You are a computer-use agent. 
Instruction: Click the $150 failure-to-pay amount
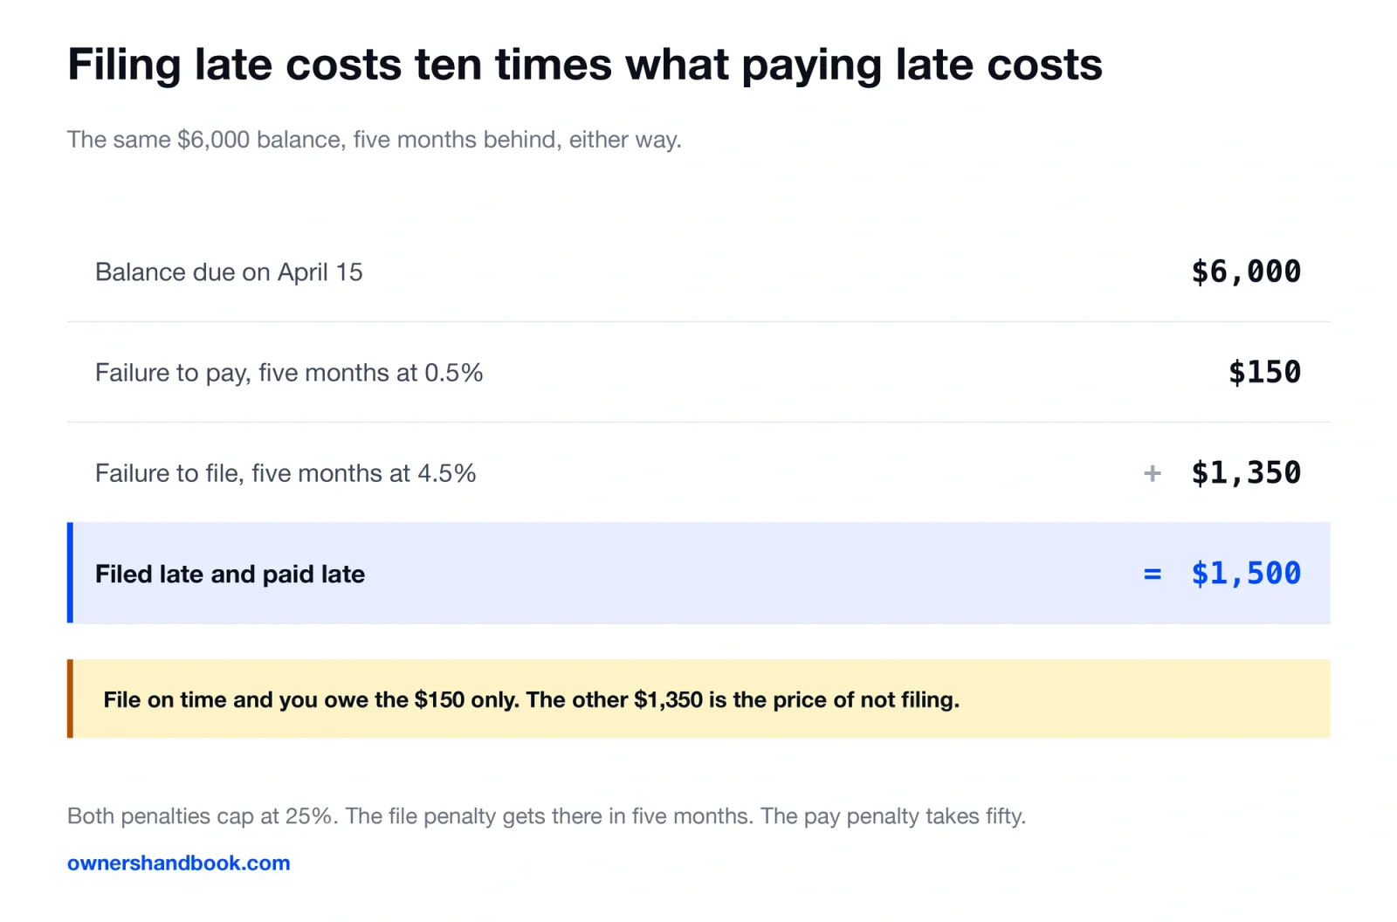coord(1264,372)
